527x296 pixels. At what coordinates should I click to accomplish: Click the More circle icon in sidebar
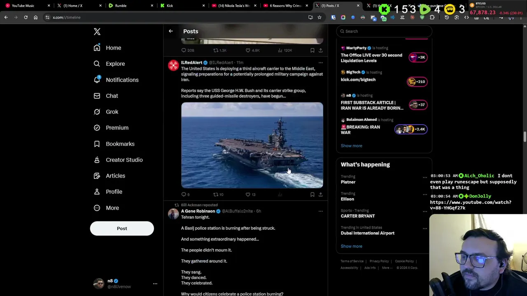pyautogui.click(x=97, y=208)
